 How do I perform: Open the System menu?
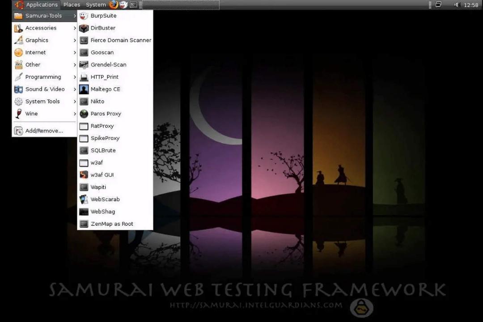(96, 4)
